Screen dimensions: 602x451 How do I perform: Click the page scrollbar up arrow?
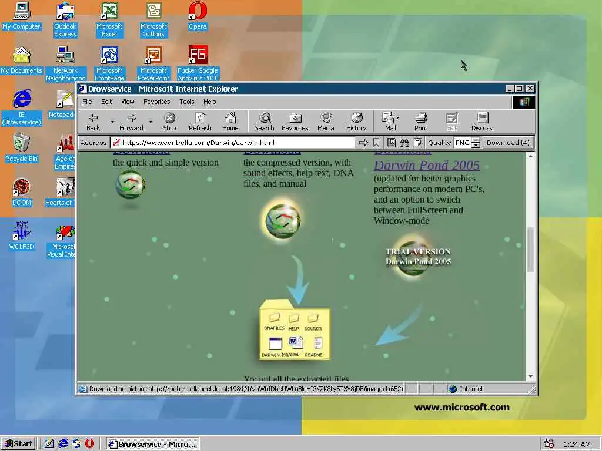[530, 156]
